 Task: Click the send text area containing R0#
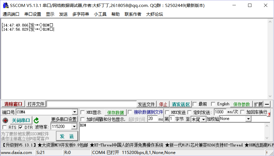(172, 132)
